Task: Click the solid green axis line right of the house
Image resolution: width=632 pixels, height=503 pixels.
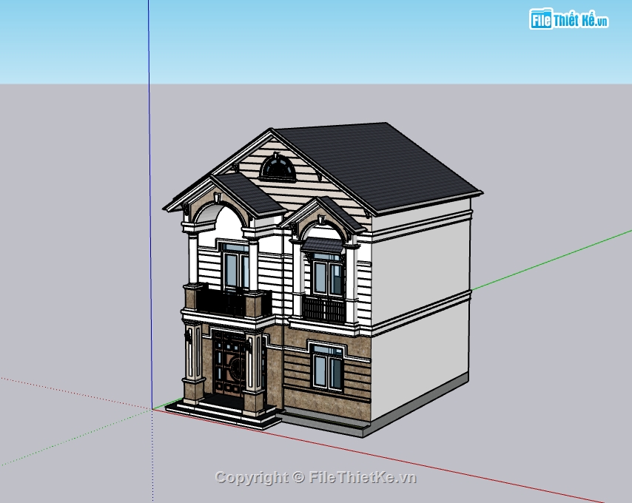Action: pyautogui.click(x=551, y=260)
